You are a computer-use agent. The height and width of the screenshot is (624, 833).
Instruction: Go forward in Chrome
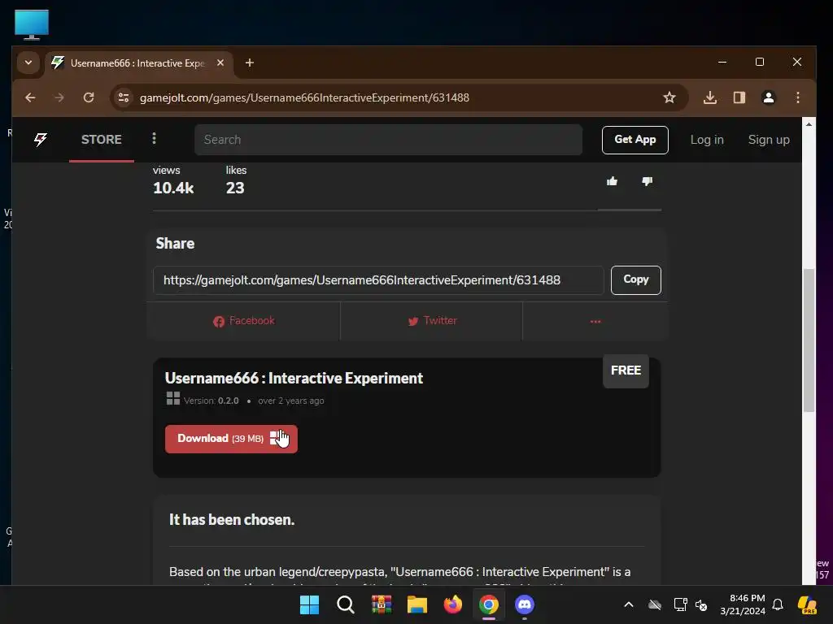[59, 97]
